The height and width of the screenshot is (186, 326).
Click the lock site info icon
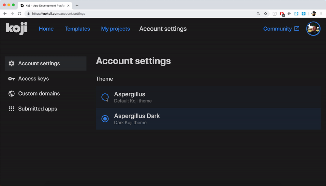tap(28, 14)
